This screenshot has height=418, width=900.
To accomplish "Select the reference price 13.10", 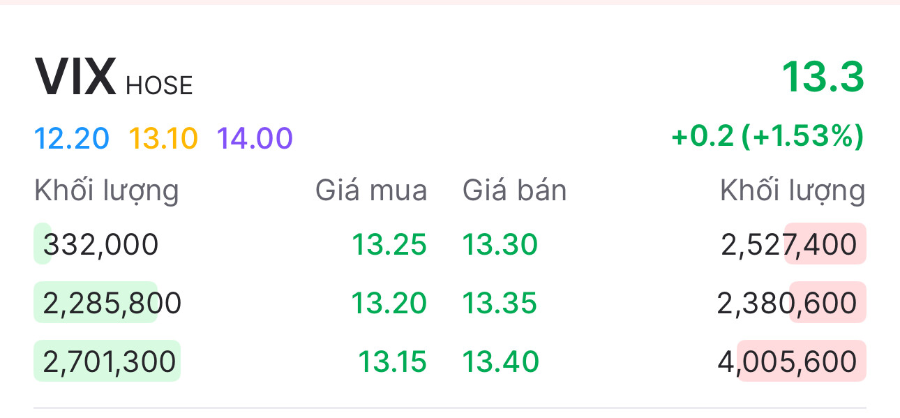I will [163, 138].
